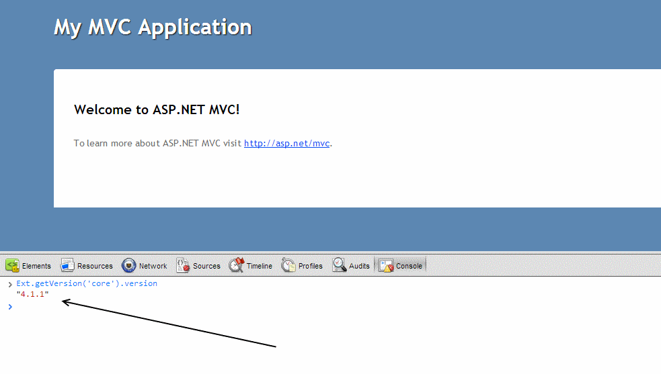Click the Sources panel icon
This screenshot has height=374, width=661.
click(x=182, y=265)
